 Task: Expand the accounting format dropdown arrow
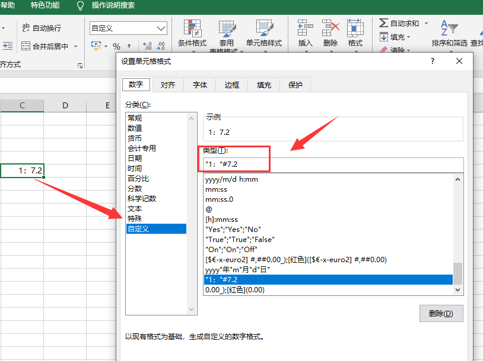[106, 46]
